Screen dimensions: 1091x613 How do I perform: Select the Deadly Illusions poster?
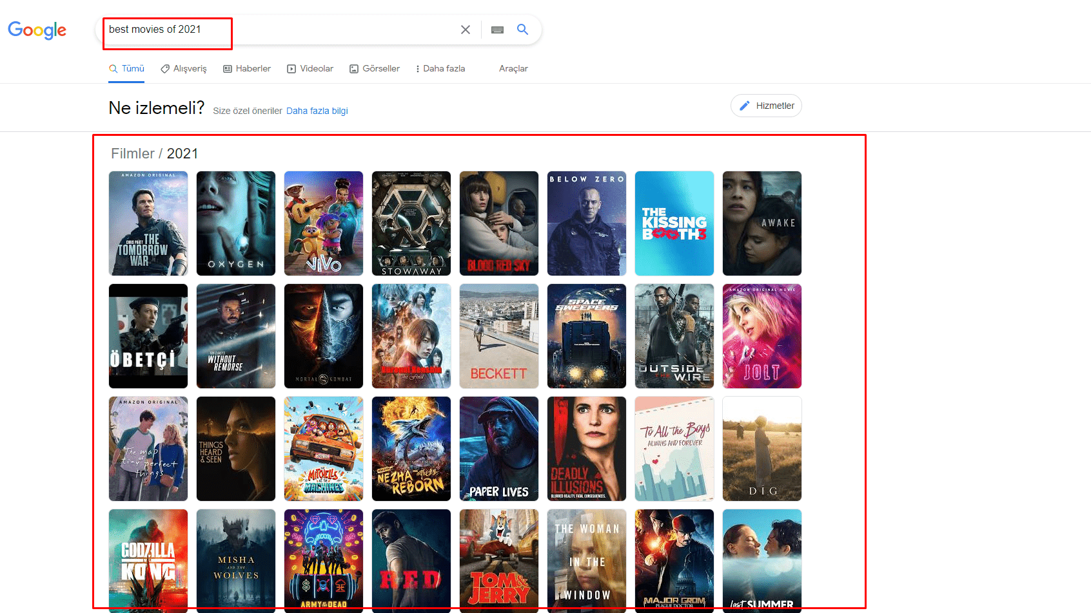(587, 449)
